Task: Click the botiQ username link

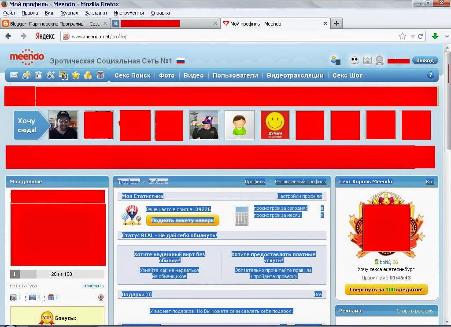Action: coord(385,262)
